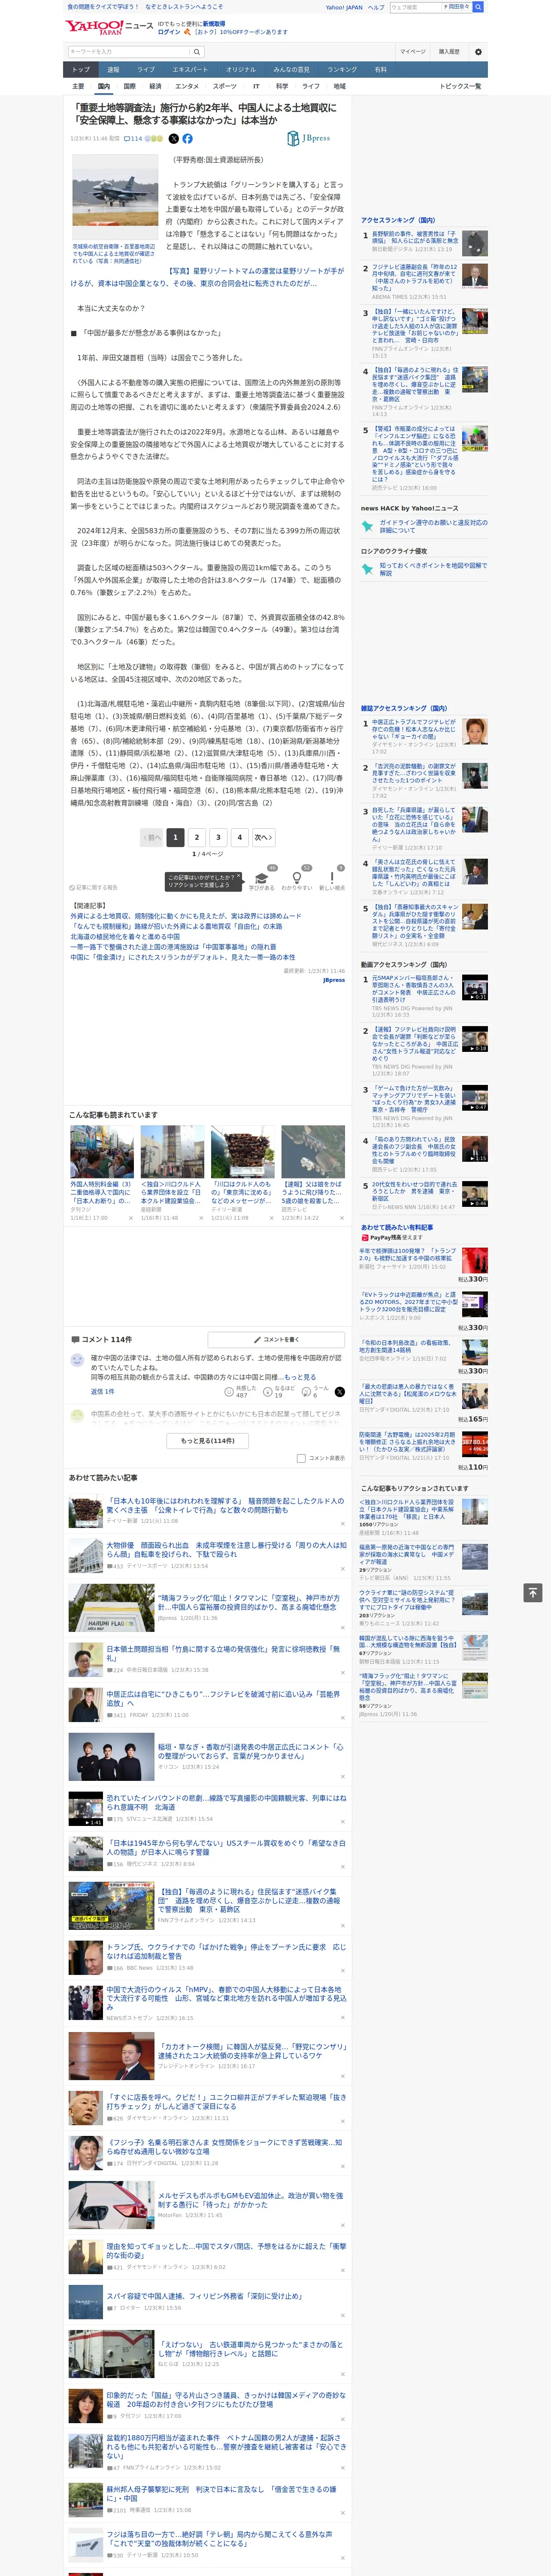Select the 速報 tab

point(113,70)
